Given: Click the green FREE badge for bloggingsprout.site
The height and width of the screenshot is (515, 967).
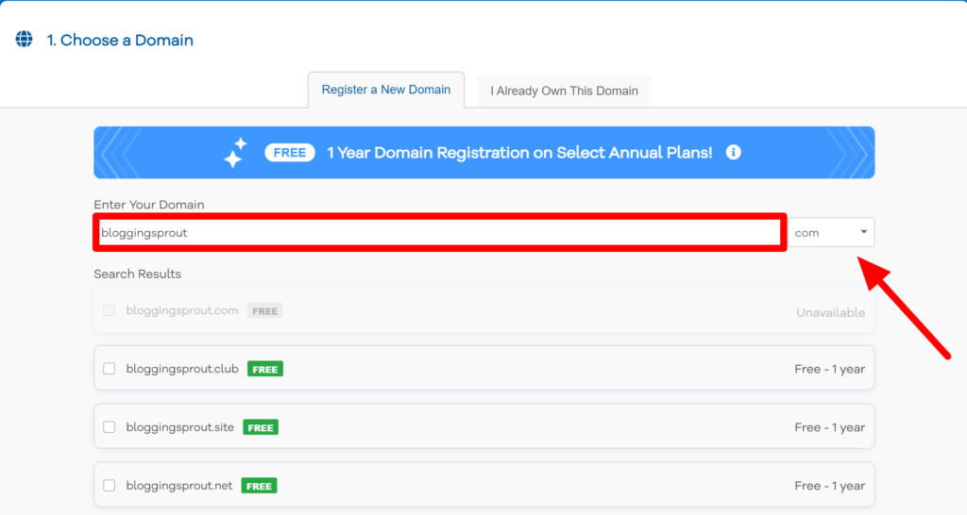Looking at the screenshot, I should [x=261, y=427].
